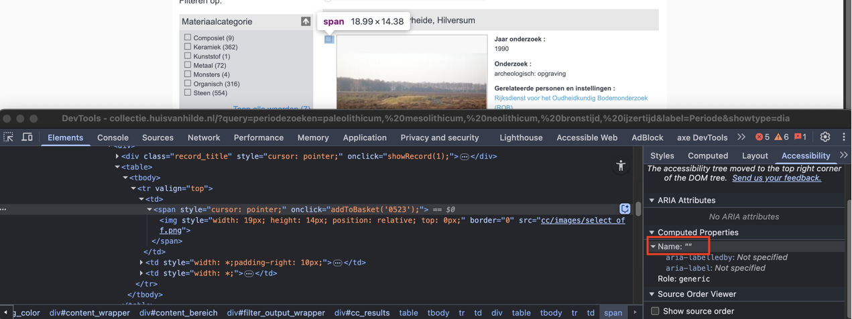Click the red errors count badge
This screenshot has width=852, height=319.
[x=762, y=137]
